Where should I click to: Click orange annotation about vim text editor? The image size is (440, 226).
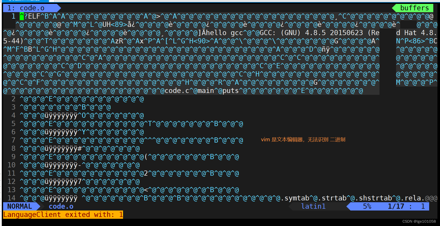pos(303,139)
